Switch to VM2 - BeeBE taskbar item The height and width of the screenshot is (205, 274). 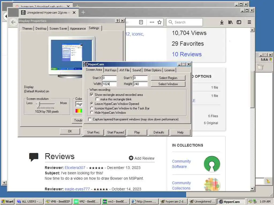coord(87,202)
